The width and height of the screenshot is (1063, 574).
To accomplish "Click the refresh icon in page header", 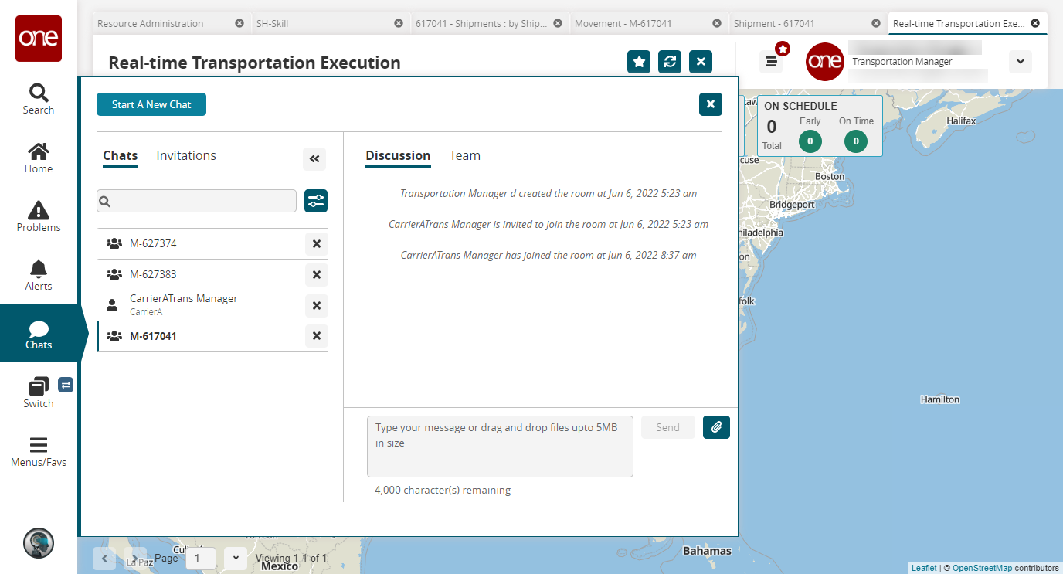I will pyautogui.click(x=670, y=62).
